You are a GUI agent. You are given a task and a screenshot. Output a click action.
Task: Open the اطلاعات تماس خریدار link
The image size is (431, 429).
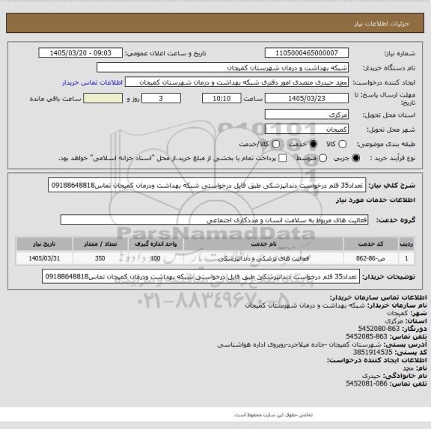92,82
